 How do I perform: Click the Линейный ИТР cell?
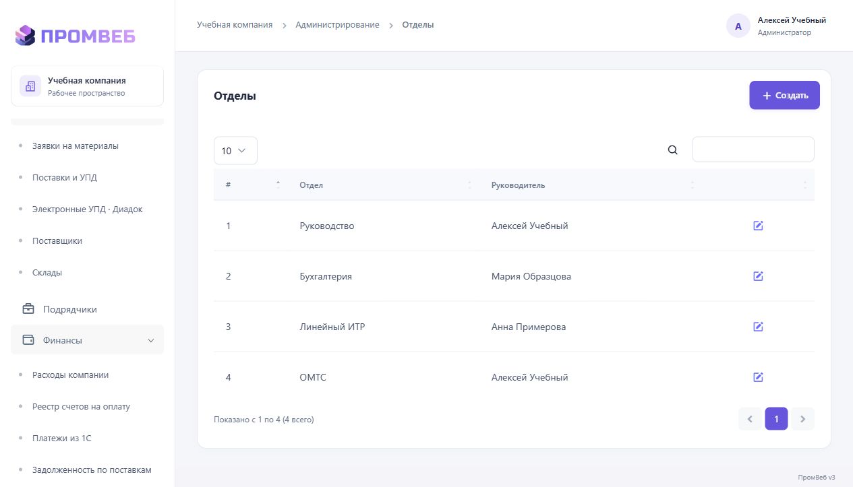(x=332, y=327)
